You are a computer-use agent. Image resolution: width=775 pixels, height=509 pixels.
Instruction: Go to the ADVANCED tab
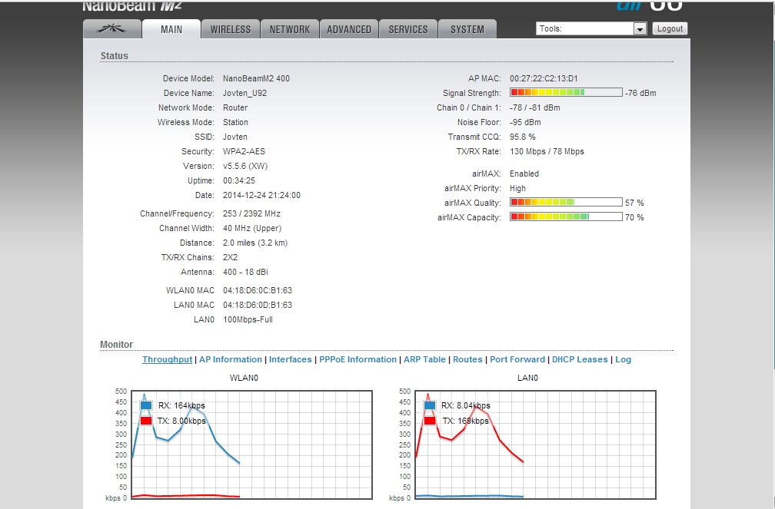click(x=349, y=29)
